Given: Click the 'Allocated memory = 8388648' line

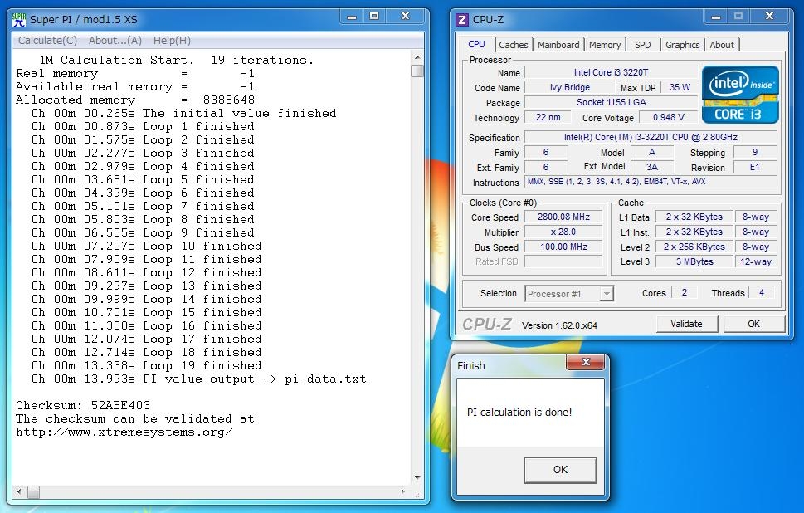Looking at the screenshot, I should (135, 100).
